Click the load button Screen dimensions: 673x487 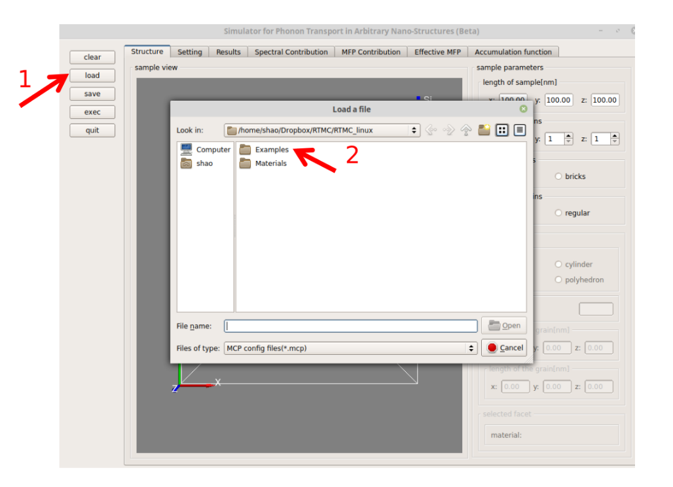tap(92, 75)
